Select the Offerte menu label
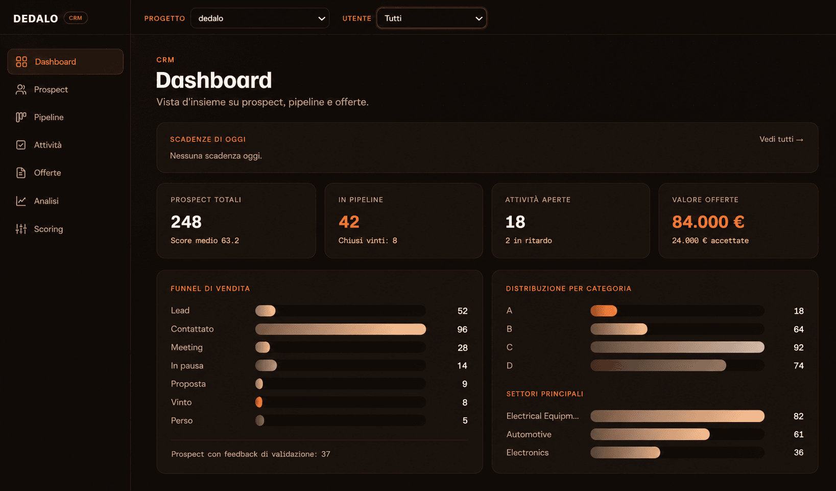This screenshot has height=491, width=836. pos(47,173)
